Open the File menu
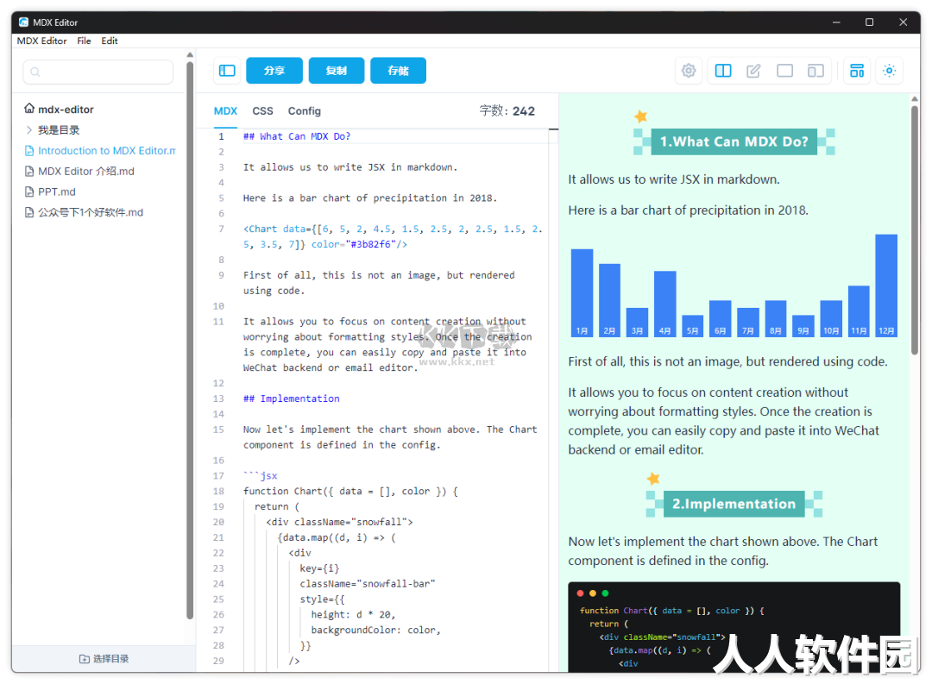The height and width of the screenshot is (684, 932). pyautogui.click(x=84, y=41)
